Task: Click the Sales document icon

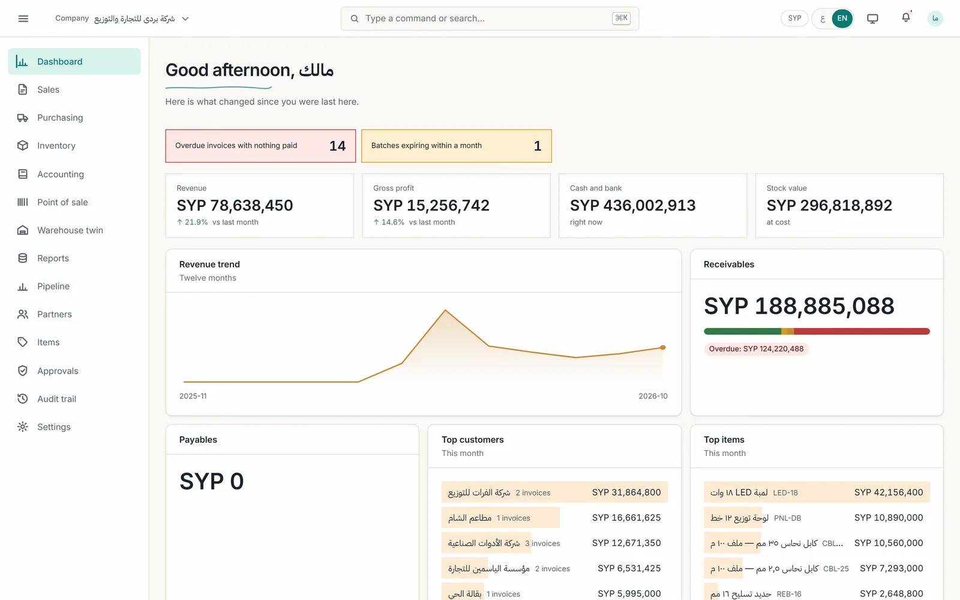Action: (23, 89)
